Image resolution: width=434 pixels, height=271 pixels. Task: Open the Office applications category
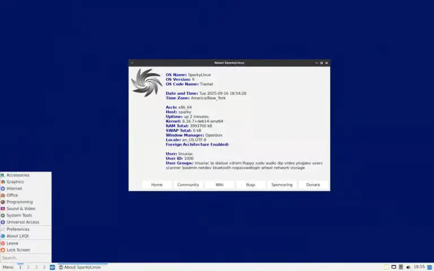12,195
